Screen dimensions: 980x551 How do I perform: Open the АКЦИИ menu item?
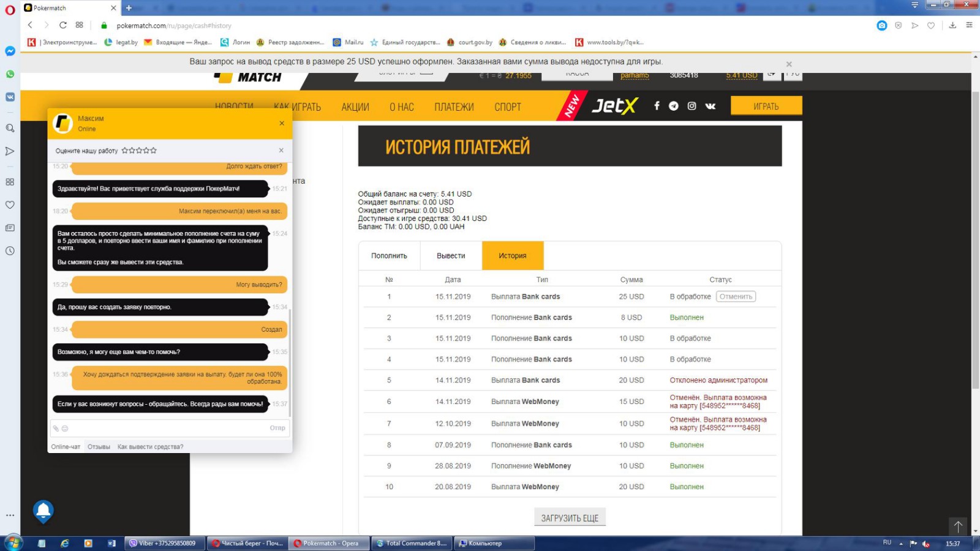point(355,107)
